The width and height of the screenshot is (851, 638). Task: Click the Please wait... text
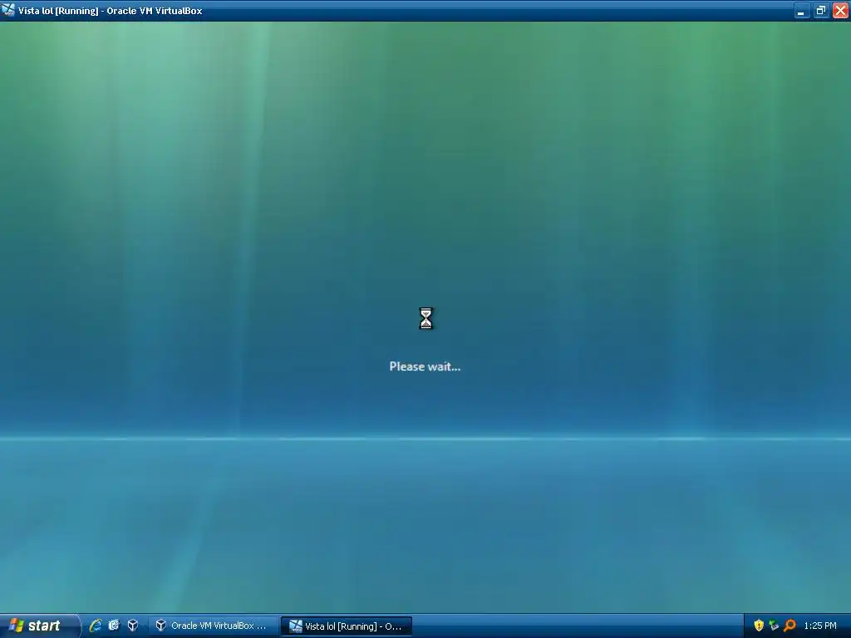point(425,366)
